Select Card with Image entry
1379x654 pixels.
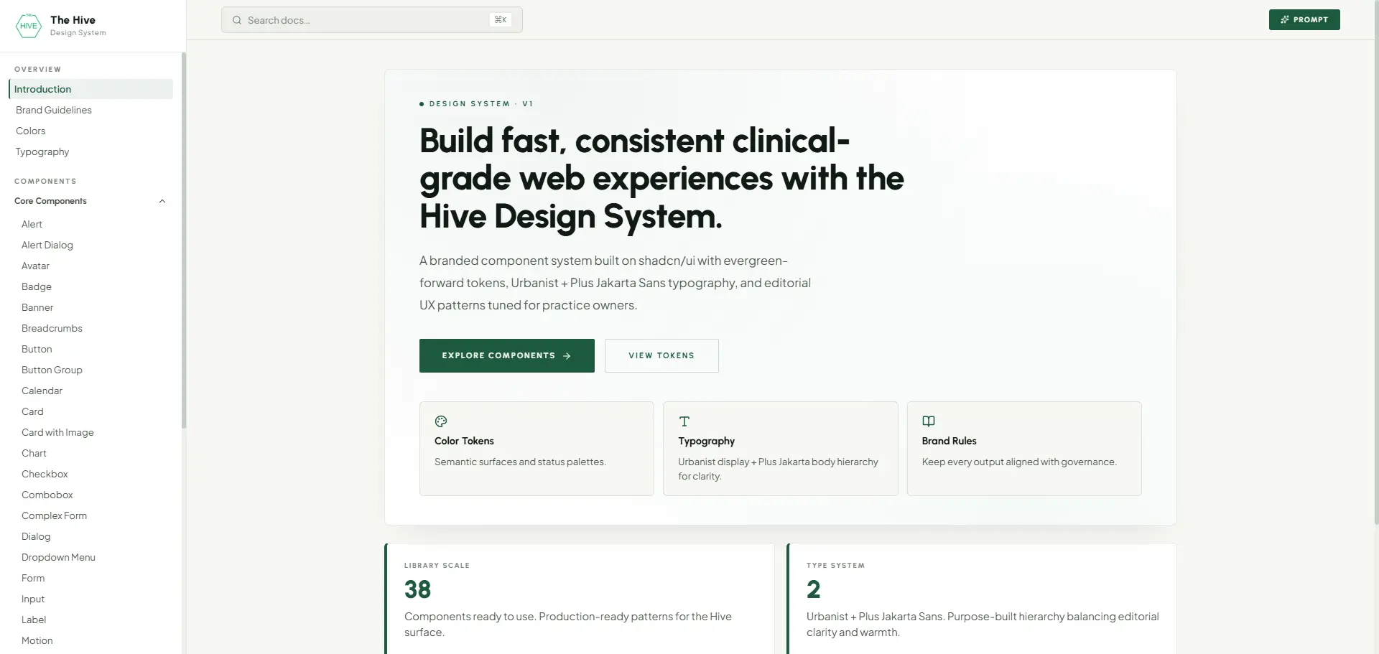click(x=57, y=432)
